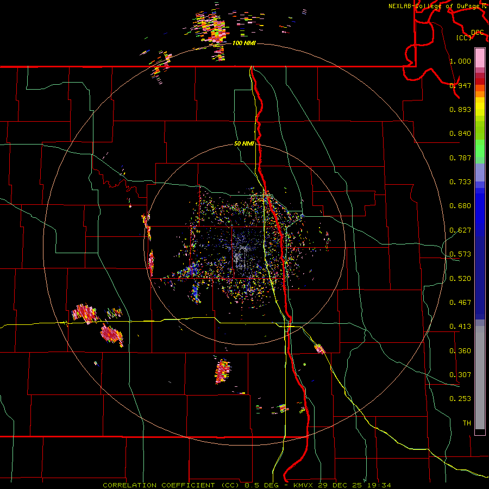This screenshot has width=489, height=489.
Task: Click the pink segment atop the color bar
Action: tap(480, 58)
